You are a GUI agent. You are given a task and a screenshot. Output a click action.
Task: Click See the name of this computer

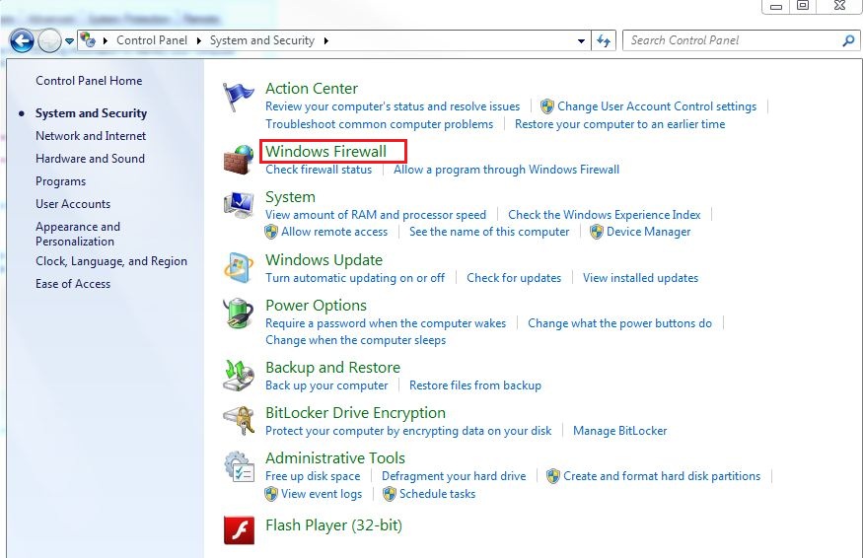click(x=489, y=232)
